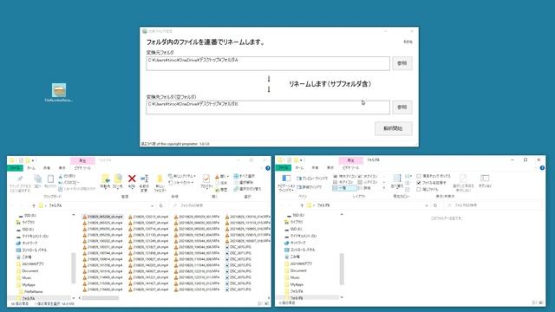Open the FileNumberRena... desktop icon
The height and width of the screenshot is (312, 555).
coord(59,93)
